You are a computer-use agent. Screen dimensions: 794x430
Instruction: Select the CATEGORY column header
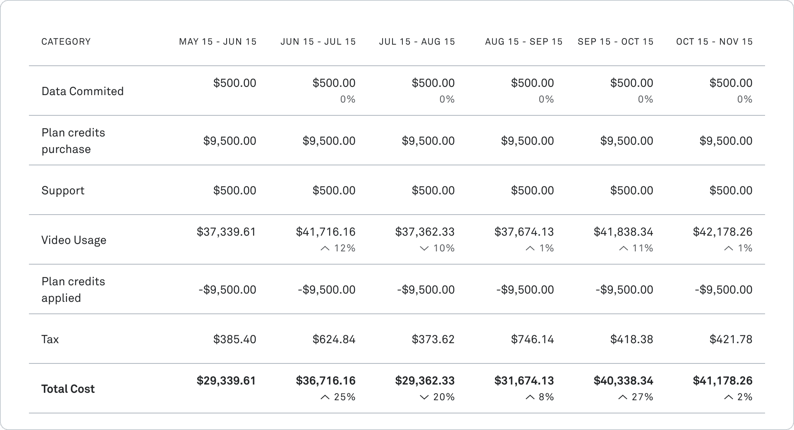66,42
